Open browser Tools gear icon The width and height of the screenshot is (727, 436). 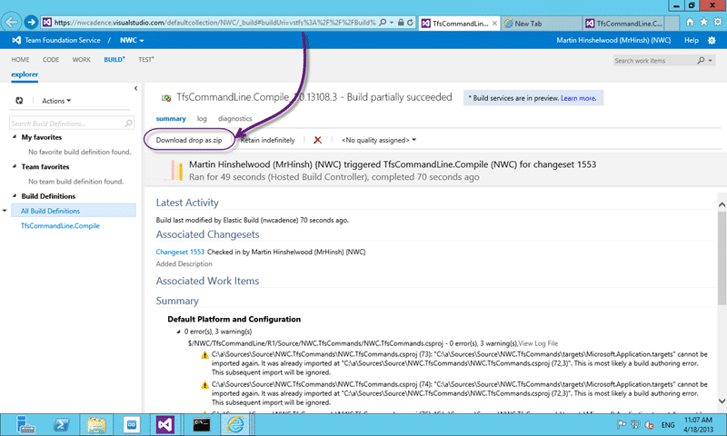click(x=718, y=22)
